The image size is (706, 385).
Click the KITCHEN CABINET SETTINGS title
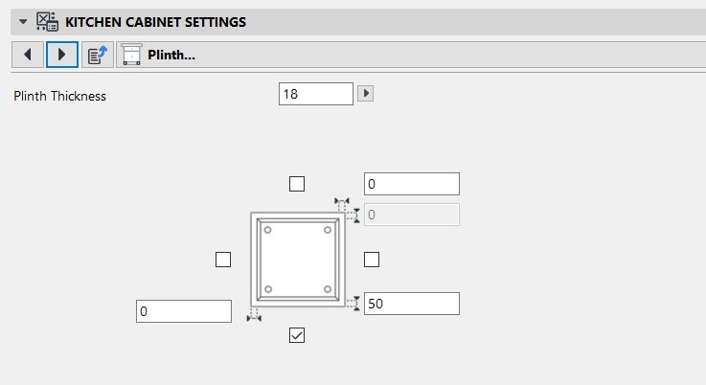coord(155,20)
